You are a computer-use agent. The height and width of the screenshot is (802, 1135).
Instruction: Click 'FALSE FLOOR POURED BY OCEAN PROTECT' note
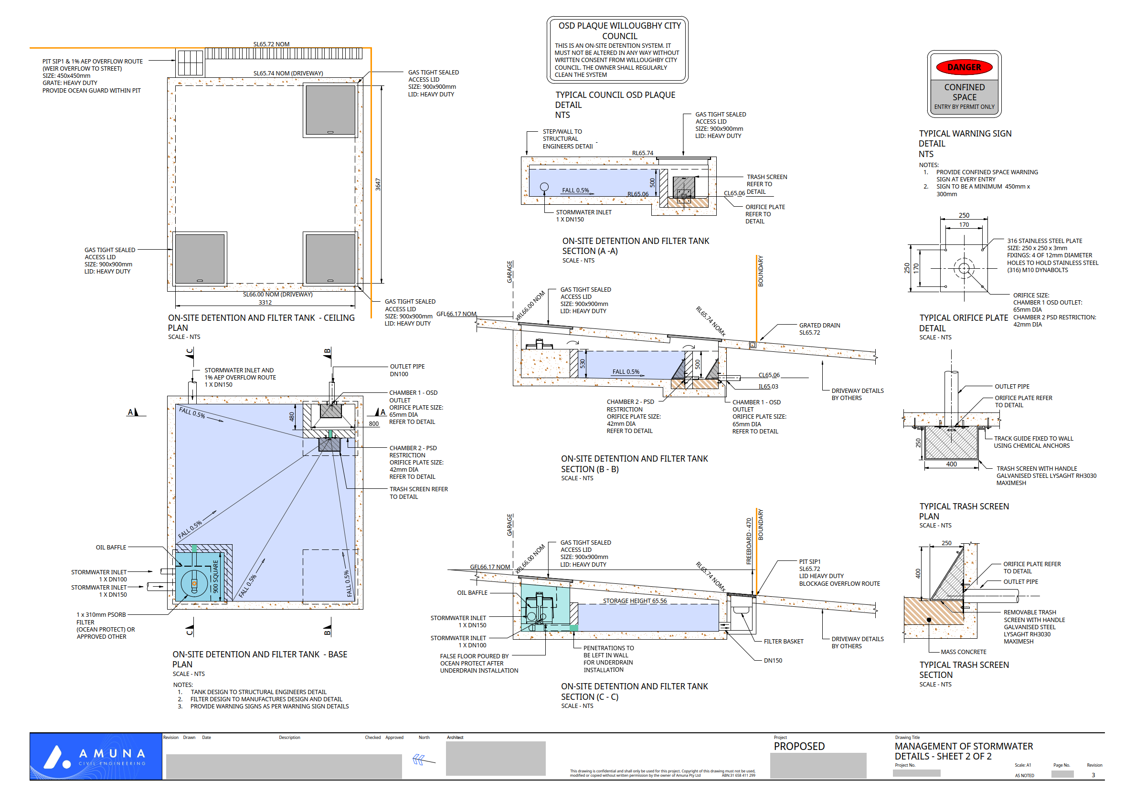click(x=479, y=663)
